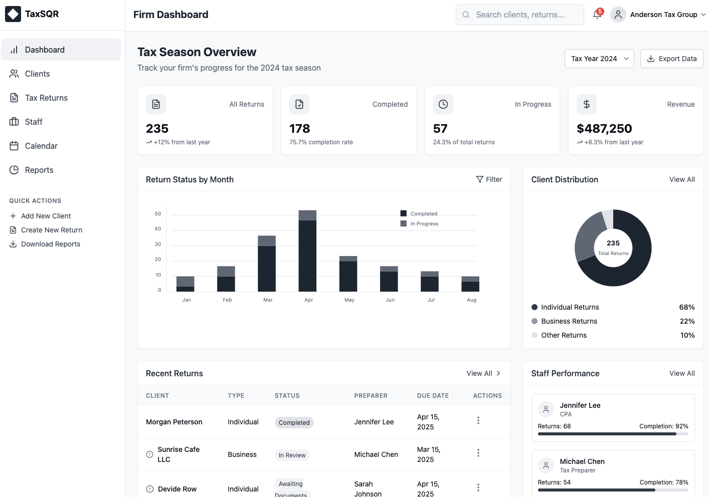Open the Tax Year 2024 dropdown
Screen dimensions: 709x497
pyautogui.click(x=599, y=59)
